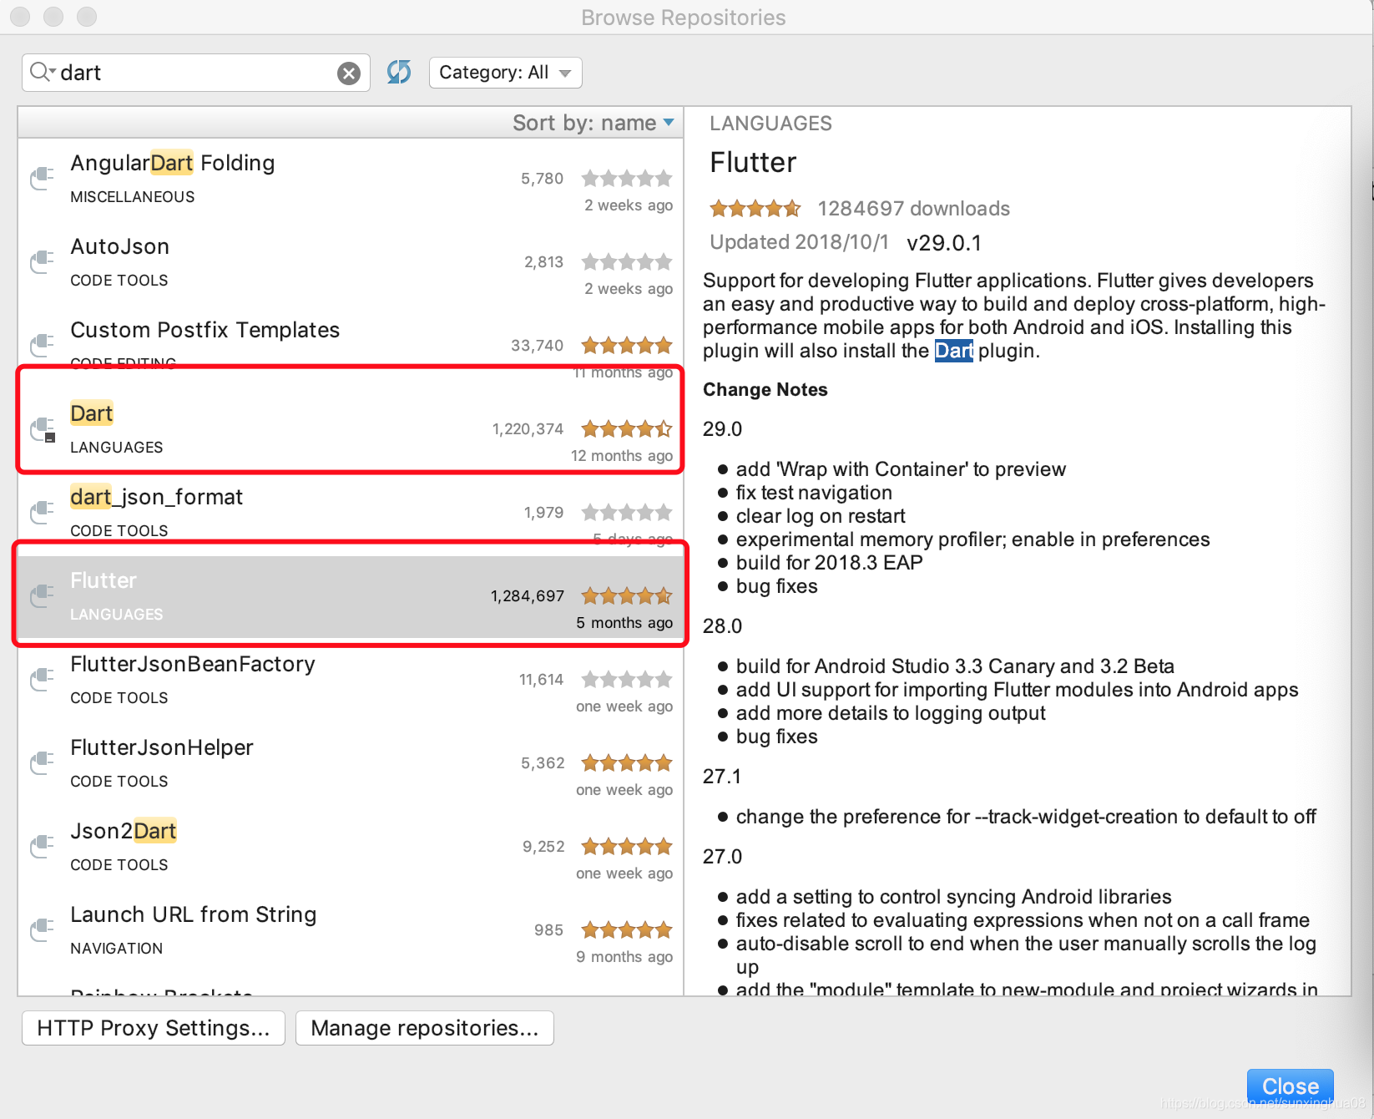Clear the dart search text

pos(349,73)
